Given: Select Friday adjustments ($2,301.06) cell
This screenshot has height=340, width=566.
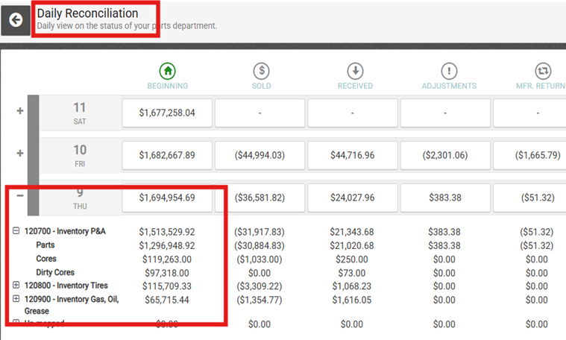Looking at the screenshot, I should [x=445, y=156].
